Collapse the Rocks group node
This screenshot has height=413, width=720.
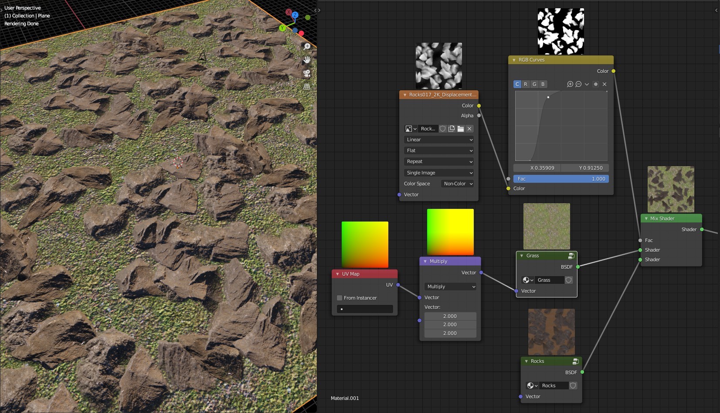pos(526,361)
